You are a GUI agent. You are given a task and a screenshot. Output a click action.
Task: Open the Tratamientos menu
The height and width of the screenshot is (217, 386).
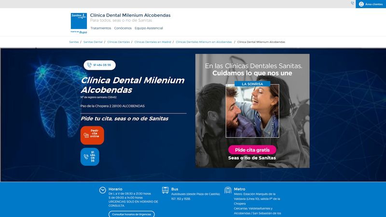101,28
